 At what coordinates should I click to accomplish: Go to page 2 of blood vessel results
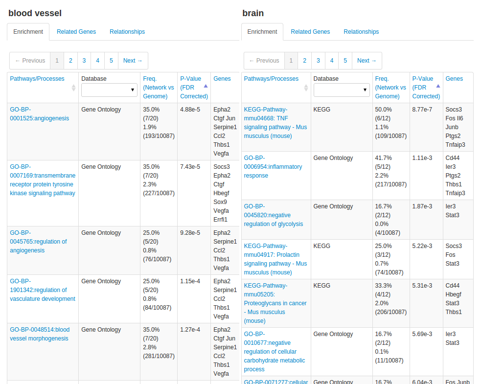click(70, 61)
